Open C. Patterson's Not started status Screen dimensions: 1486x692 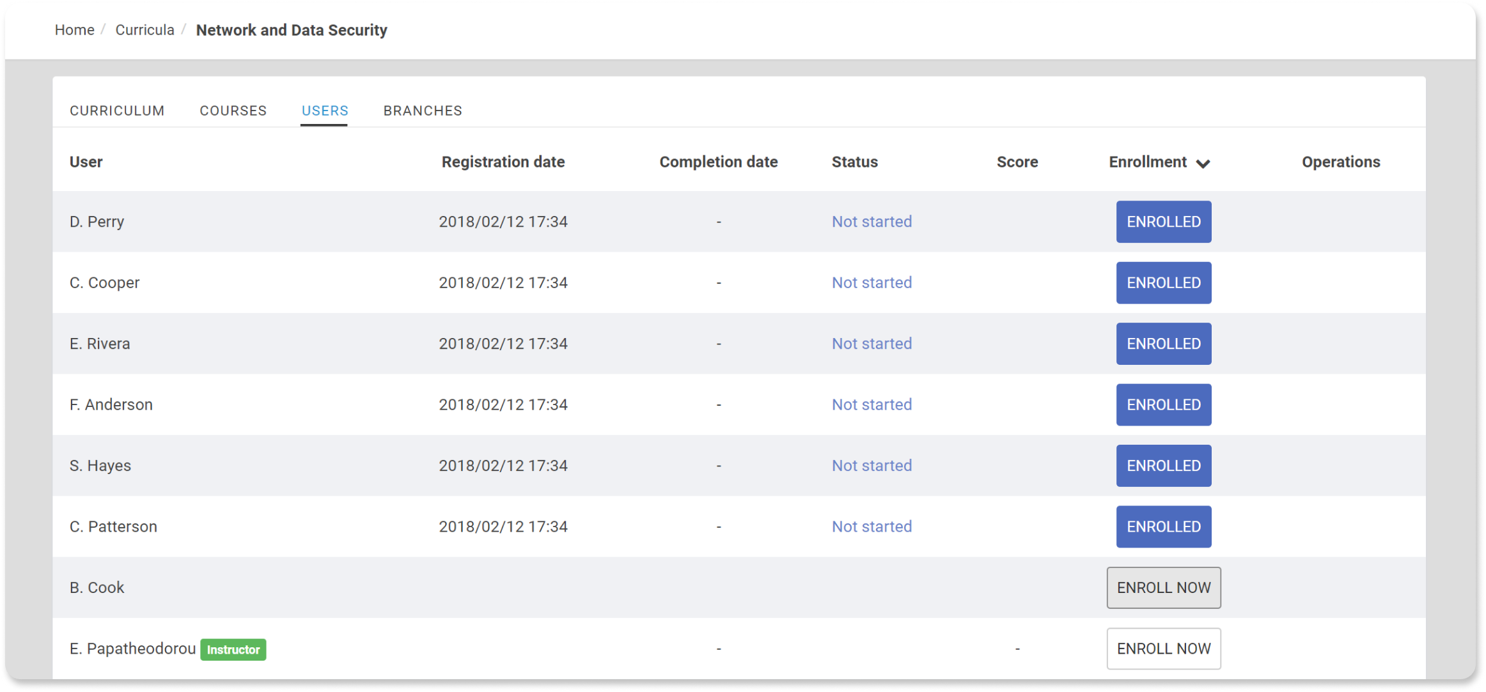(x=872, y=527)
